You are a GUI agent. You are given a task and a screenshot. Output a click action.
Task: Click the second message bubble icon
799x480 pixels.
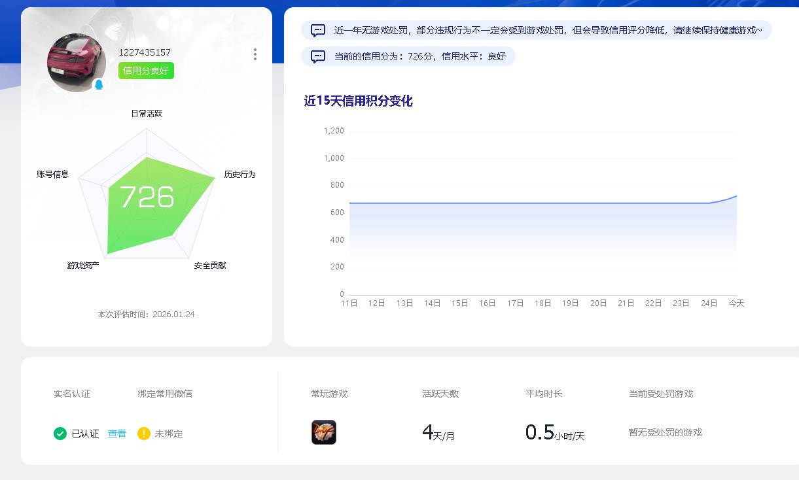(318, 56)
